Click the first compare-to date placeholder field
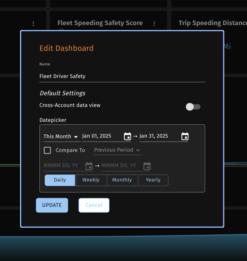 click(63, 166)
